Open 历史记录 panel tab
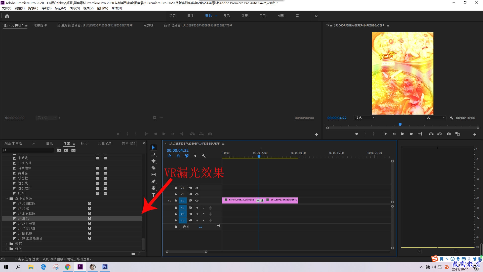Viewport: 483px width, 272px height. (x=105, y=143)
